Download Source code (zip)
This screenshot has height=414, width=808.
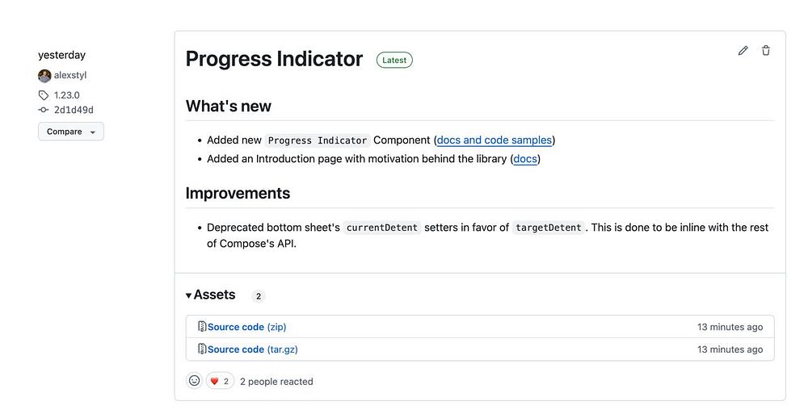click(246, 327)
